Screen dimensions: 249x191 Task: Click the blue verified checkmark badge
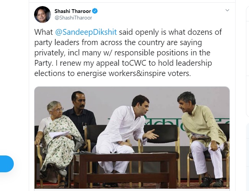click(95, 11)
